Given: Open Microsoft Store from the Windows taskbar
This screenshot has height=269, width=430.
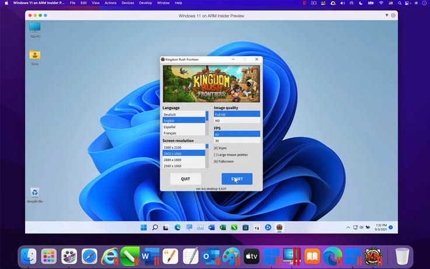Looking at the screenshot, I should pos(246,228).
